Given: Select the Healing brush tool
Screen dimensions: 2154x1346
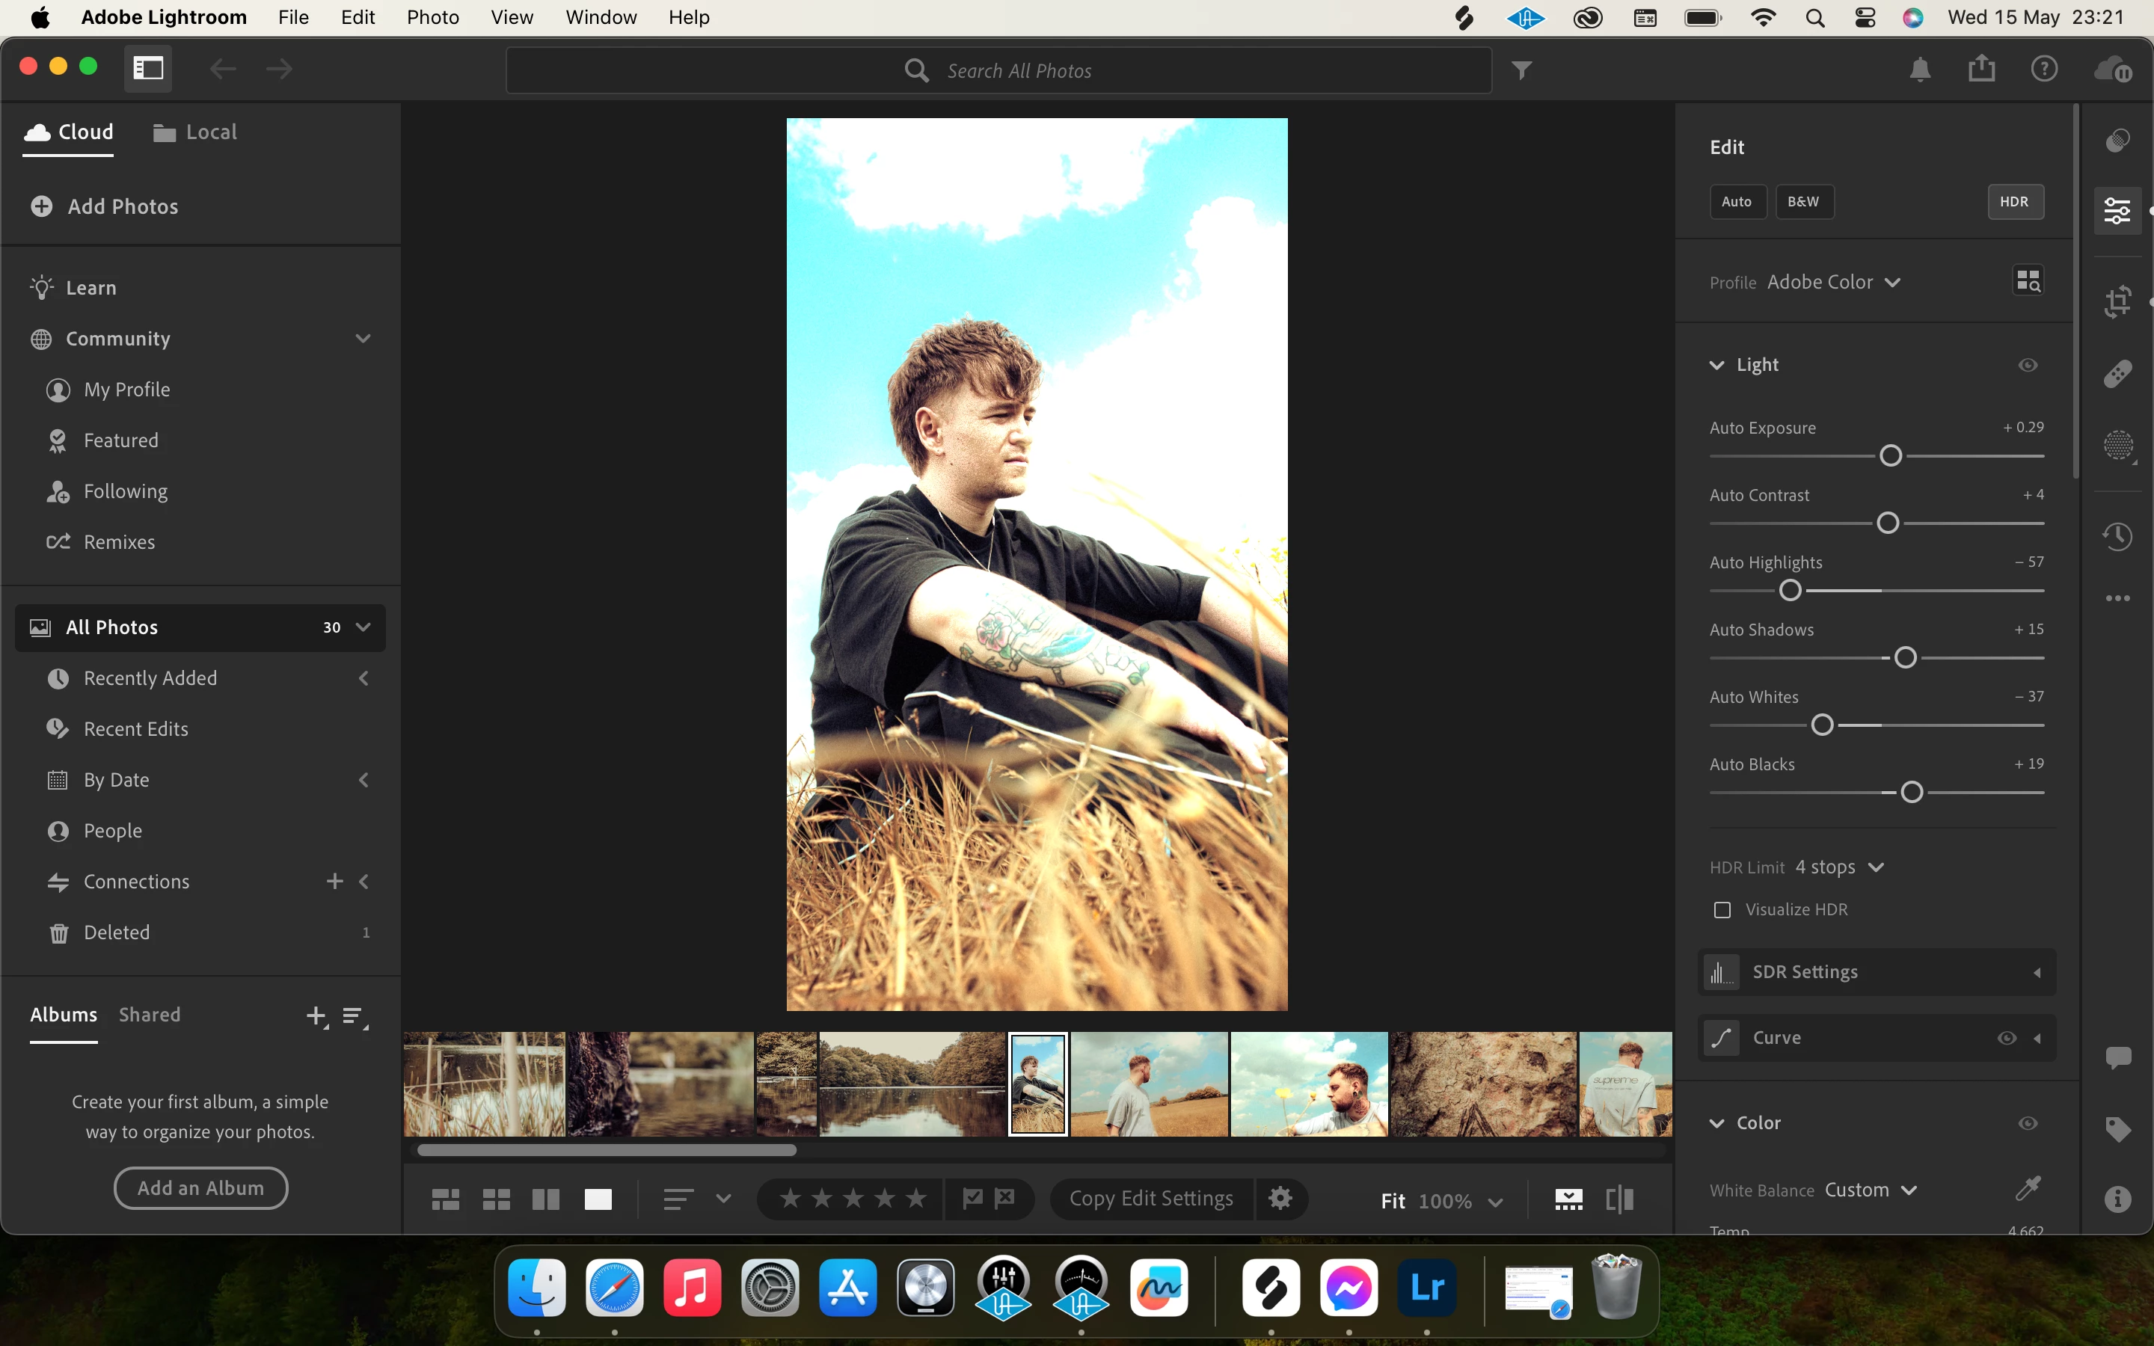Looking at the screenshot, I should pos(2117,373).
